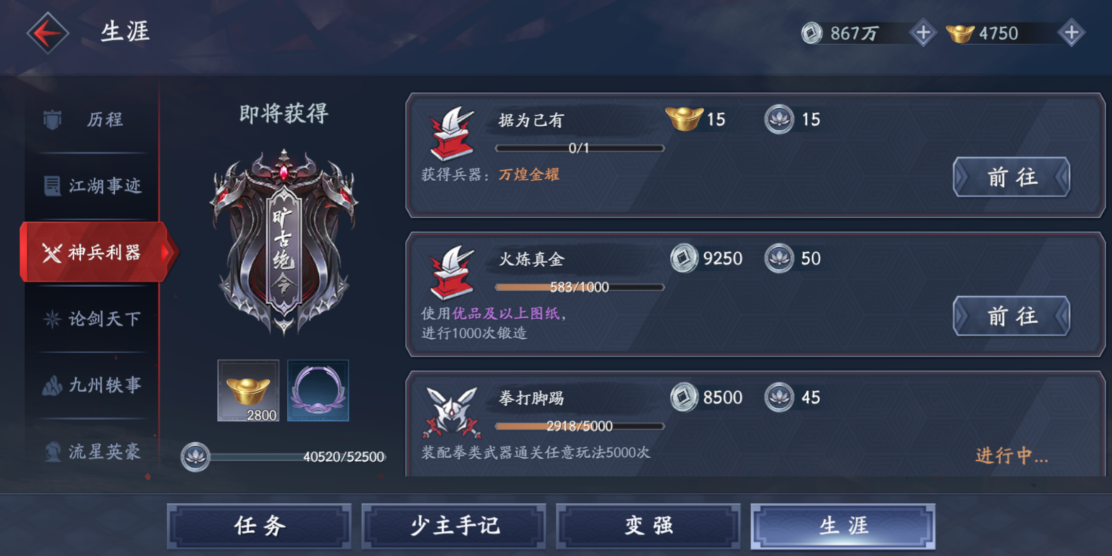This screenshot has width=1112, height=556.
Task: Tap the 旷古绝令 badge emblem
Action: 283,242
